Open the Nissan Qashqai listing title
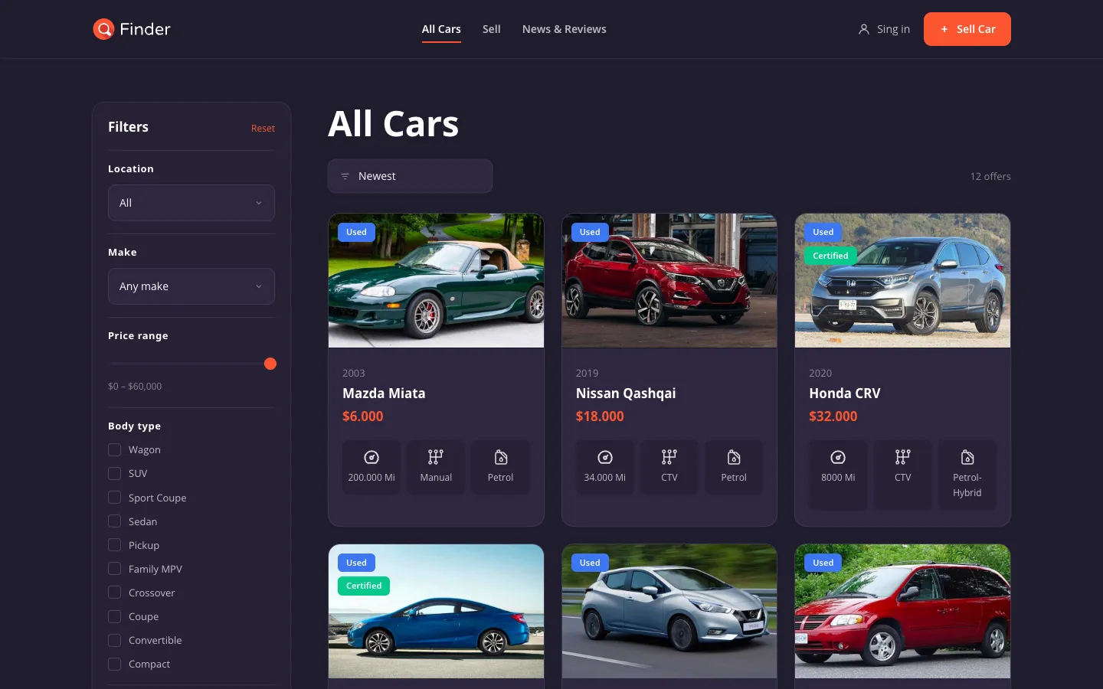This screenshot has height=689, width=1103. tap(626, 393)
